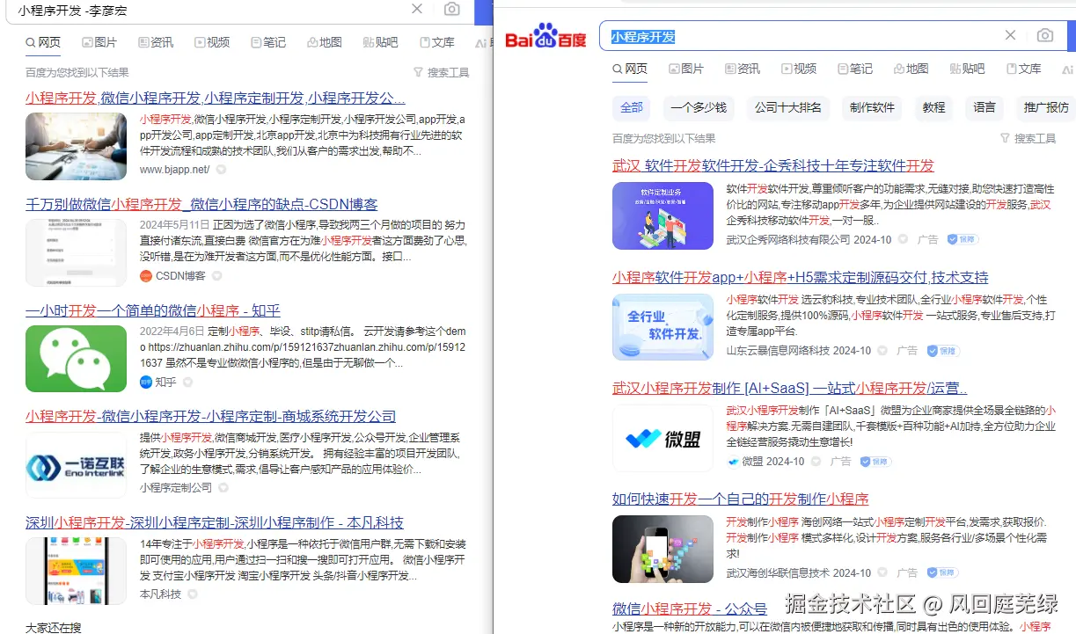Open 地图 tab in left window
Viewport: 1076px width, 634px height.
pyautogui.click(x=325, y=42)
